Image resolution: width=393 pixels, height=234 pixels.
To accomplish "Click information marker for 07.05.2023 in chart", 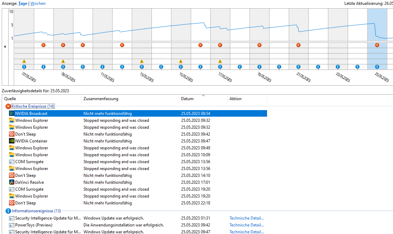I will 24,67.
